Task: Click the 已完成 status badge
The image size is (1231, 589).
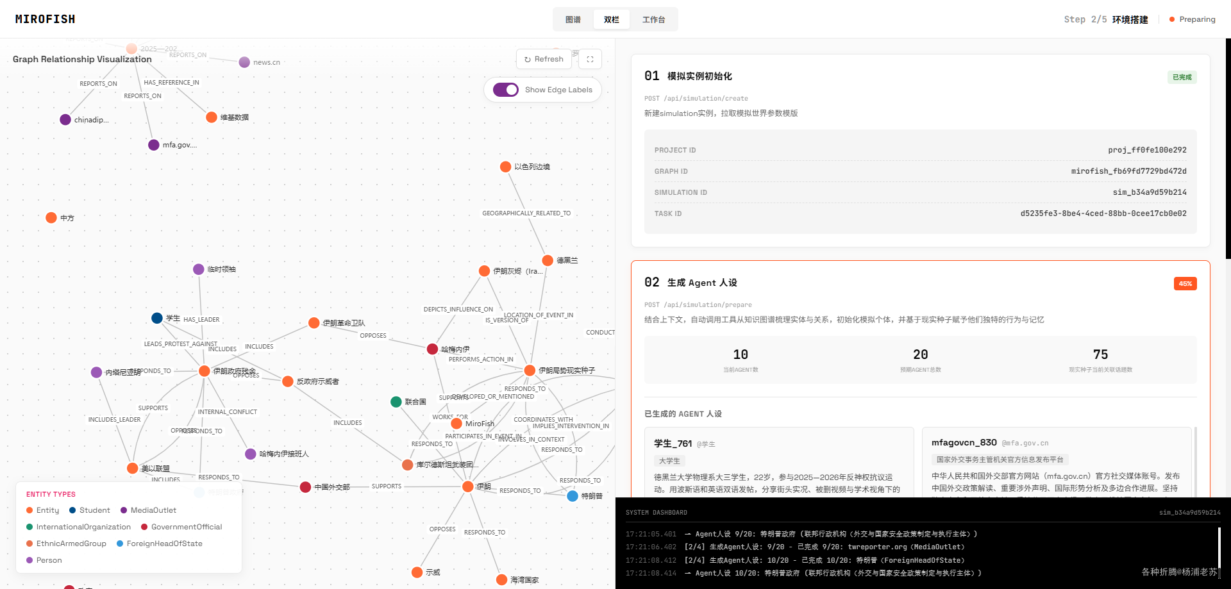Action: (1182, 78)
